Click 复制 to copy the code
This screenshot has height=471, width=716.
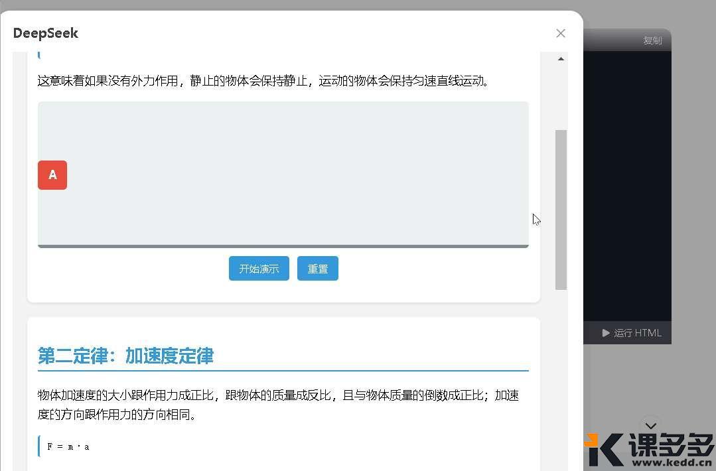coord(652,40)
